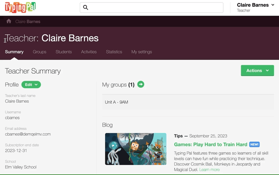
Task: Click the Learn more link
Action: 209,170
